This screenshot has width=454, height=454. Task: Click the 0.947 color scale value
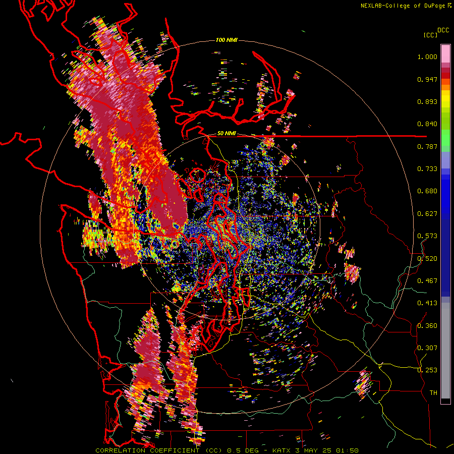pyautogui.click(x=427, y=79)
